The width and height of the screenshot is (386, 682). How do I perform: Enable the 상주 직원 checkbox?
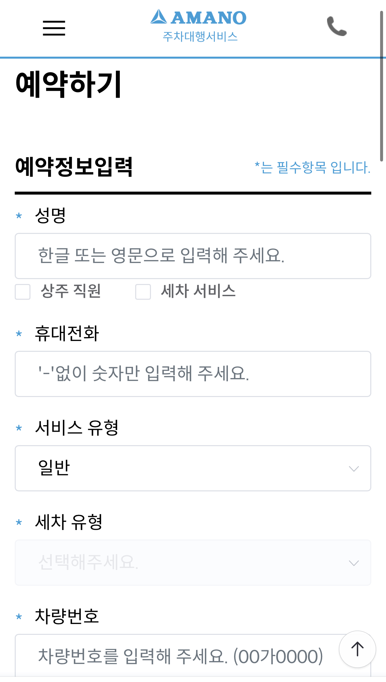click(x=22, y=292)
